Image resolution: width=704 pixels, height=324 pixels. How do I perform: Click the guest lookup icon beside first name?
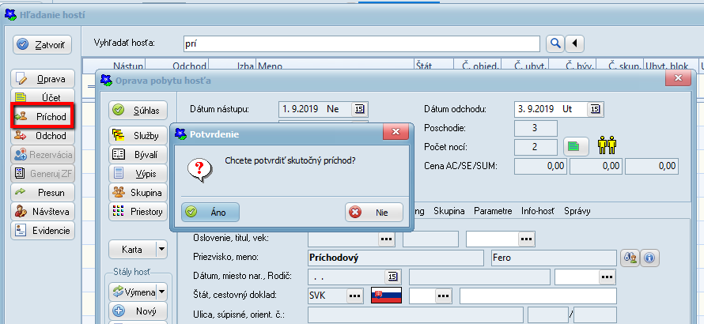point(630,258)
